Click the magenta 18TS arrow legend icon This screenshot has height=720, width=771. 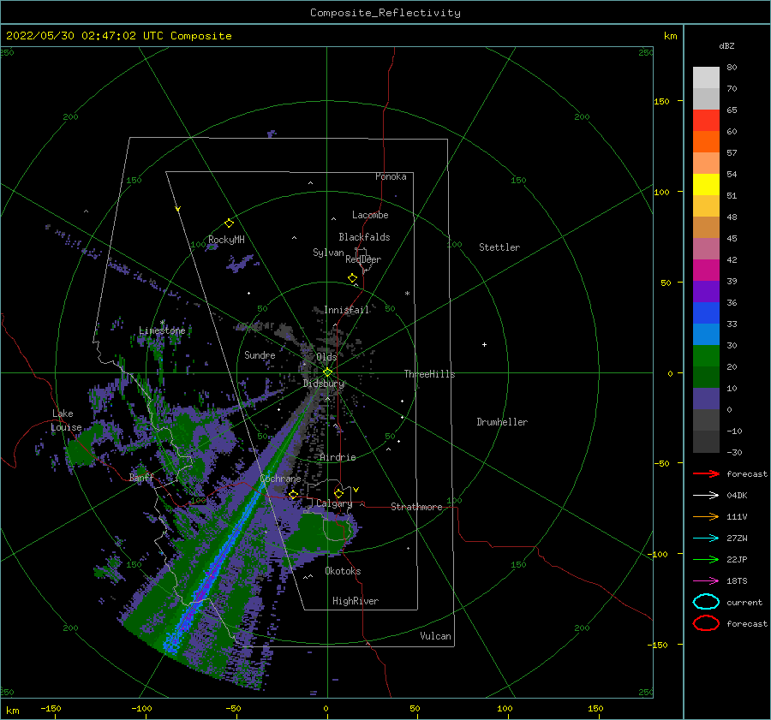[x=706, y=581]
